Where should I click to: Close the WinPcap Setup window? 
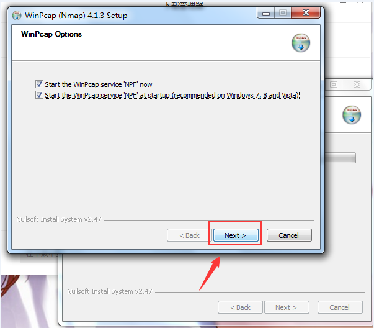click(x=306, y=13)
